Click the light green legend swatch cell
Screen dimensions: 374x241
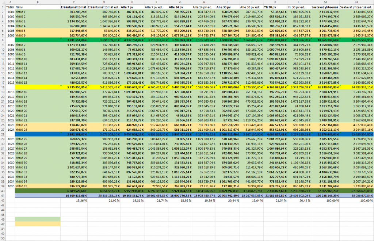pyautogui.click(x=37, y=219)
